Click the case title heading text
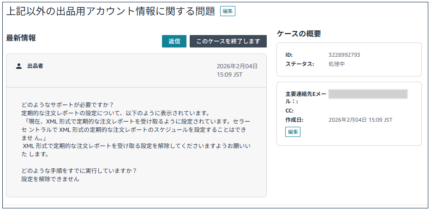Image resolution: width=432 pixels, height=213 pixels. pos(111,12)
